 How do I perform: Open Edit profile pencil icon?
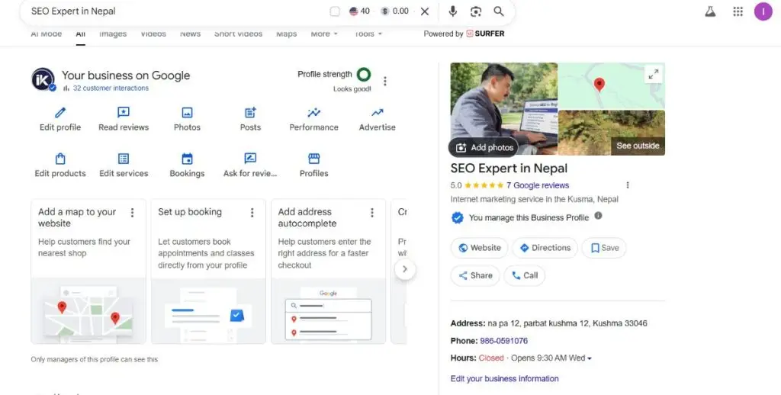[x=60, y=113]
